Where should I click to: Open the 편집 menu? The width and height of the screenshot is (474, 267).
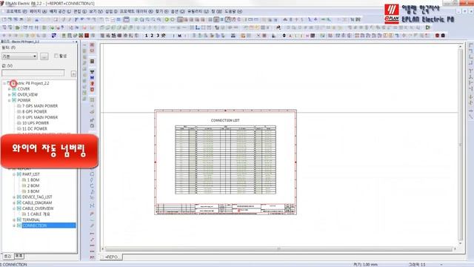(x=80, y=11)
